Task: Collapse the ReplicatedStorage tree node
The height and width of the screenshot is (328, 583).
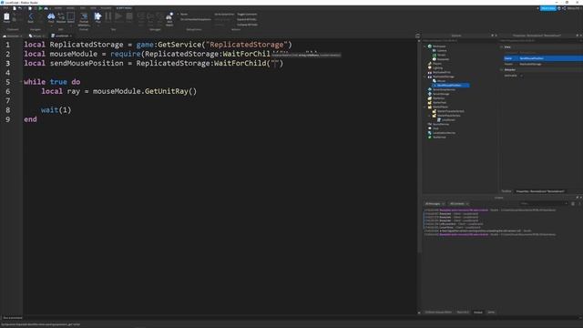Action: (x=425, y=77)
